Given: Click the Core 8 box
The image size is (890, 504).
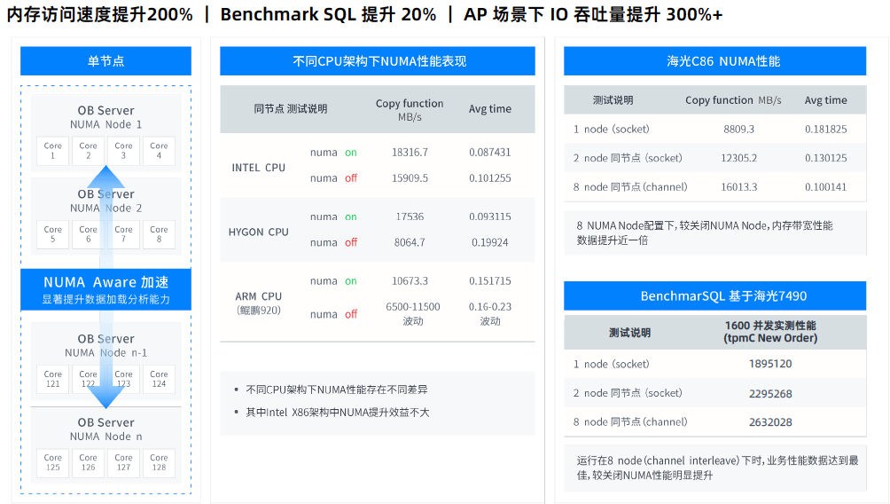Looking at the screenshot, I should 159,234.
